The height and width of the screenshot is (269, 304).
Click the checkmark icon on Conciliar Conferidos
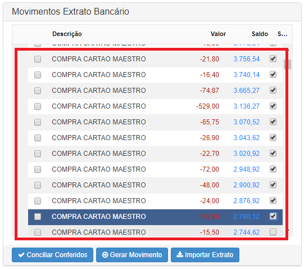coord(21,255)
